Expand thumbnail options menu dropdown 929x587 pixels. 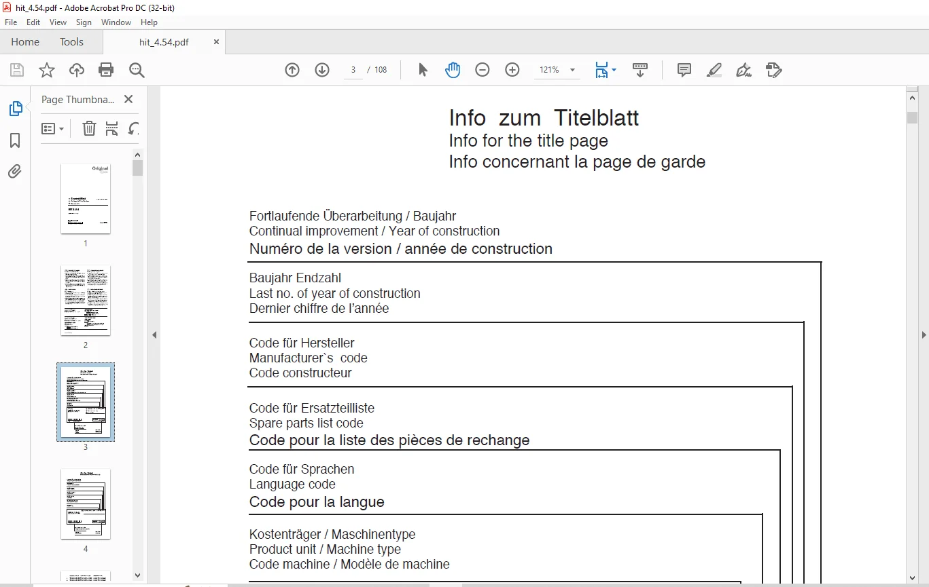[x=53, y=128]
